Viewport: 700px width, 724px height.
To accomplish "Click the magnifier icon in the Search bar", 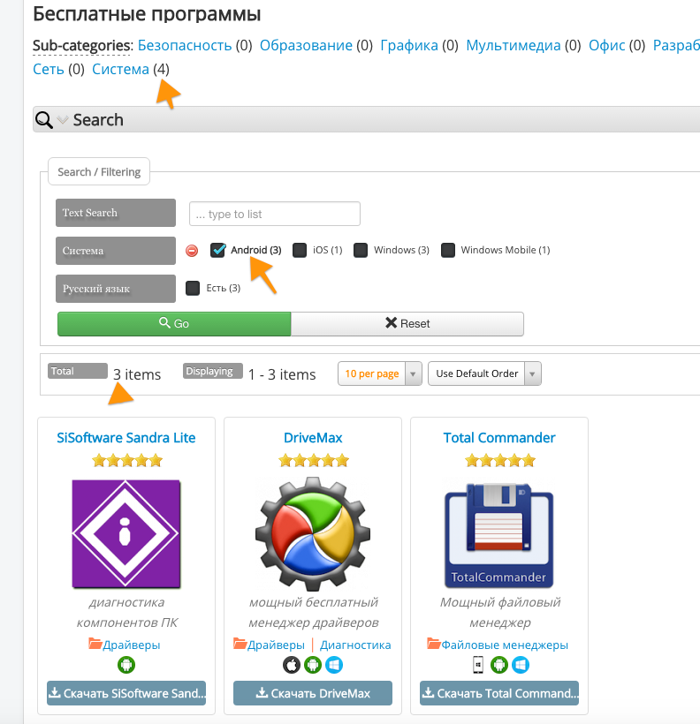I will (x=44, y=119).
